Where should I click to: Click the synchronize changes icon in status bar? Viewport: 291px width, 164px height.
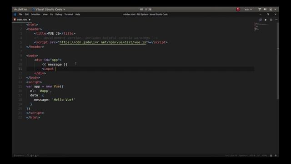pyautogui.click(x=27, y=155)
